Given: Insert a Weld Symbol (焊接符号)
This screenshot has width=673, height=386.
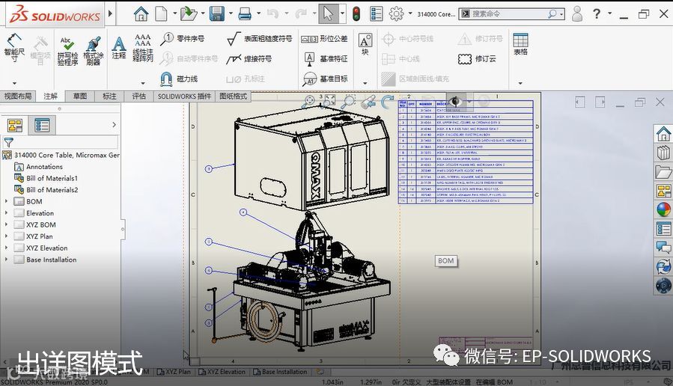Looking at the screenshot, I should [x=249, y=59].
